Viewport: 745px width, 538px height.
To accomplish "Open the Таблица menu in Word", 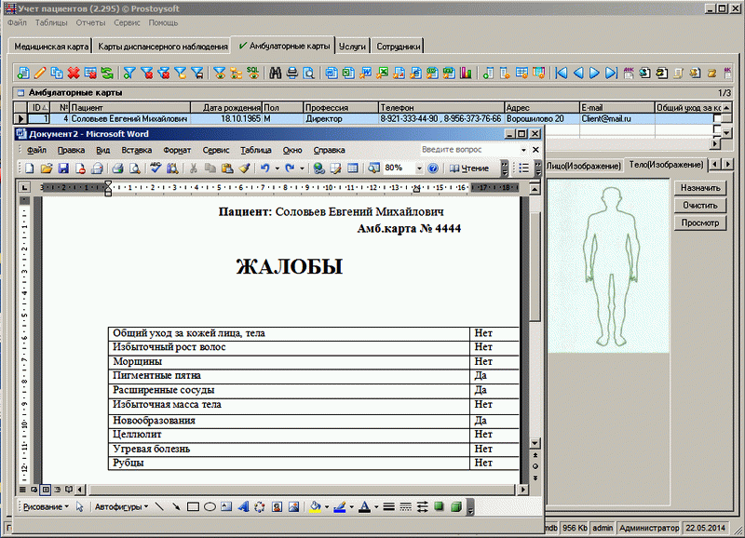I will point(255,150).
